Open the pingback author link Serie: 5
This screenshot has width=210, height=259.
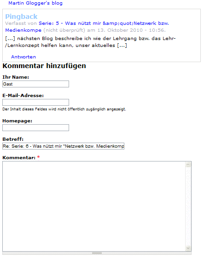[x=87, y=27]
